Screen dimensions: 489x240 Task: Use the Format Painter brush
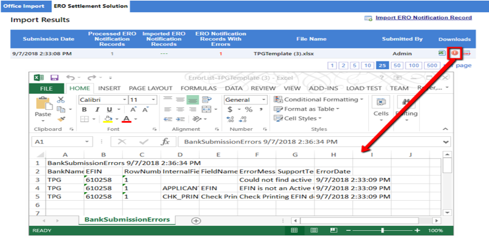point(61,119)
